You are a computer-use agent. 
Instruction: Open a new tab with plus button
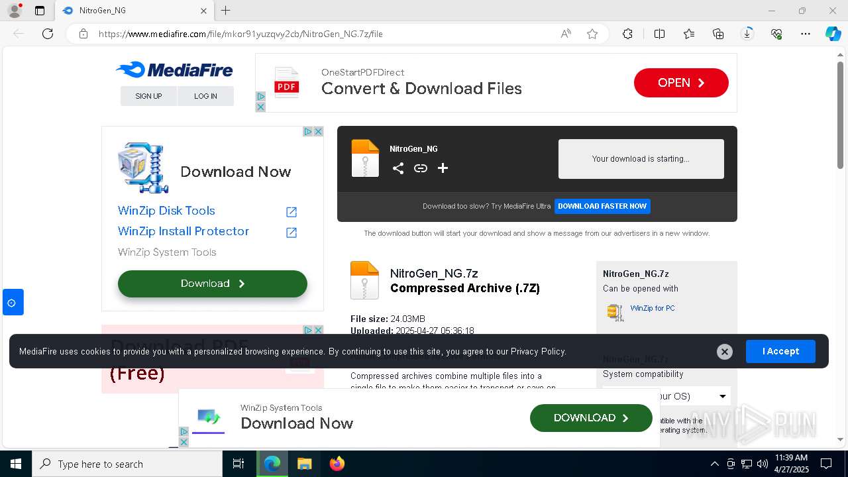tap(226, 11)
